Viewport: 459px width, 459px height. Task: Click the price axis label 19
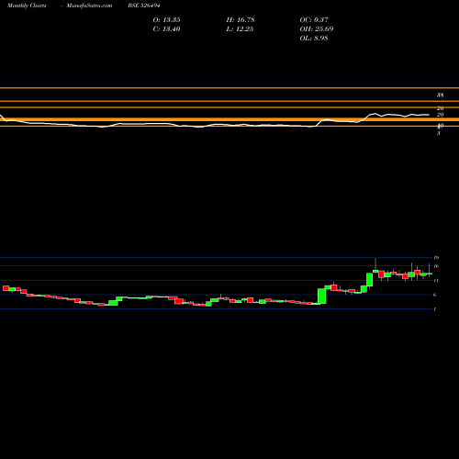(x=436, y=258)
